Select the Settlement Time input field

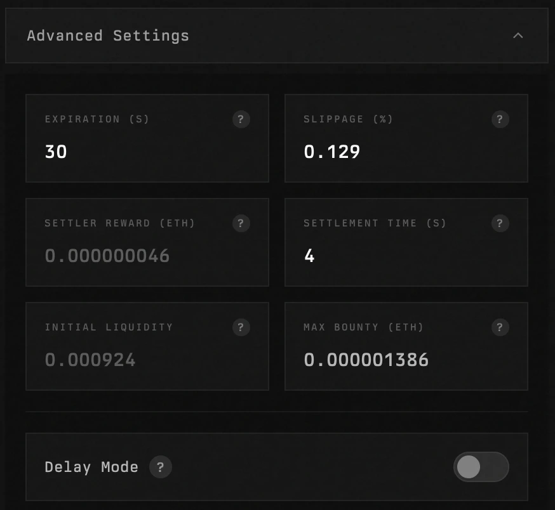406,256
